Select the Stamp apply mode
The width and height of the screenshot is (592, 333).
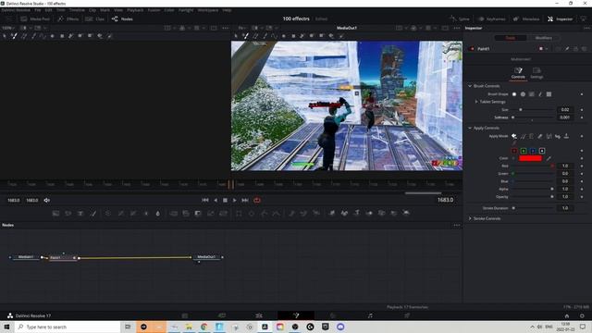coord(566,136)
